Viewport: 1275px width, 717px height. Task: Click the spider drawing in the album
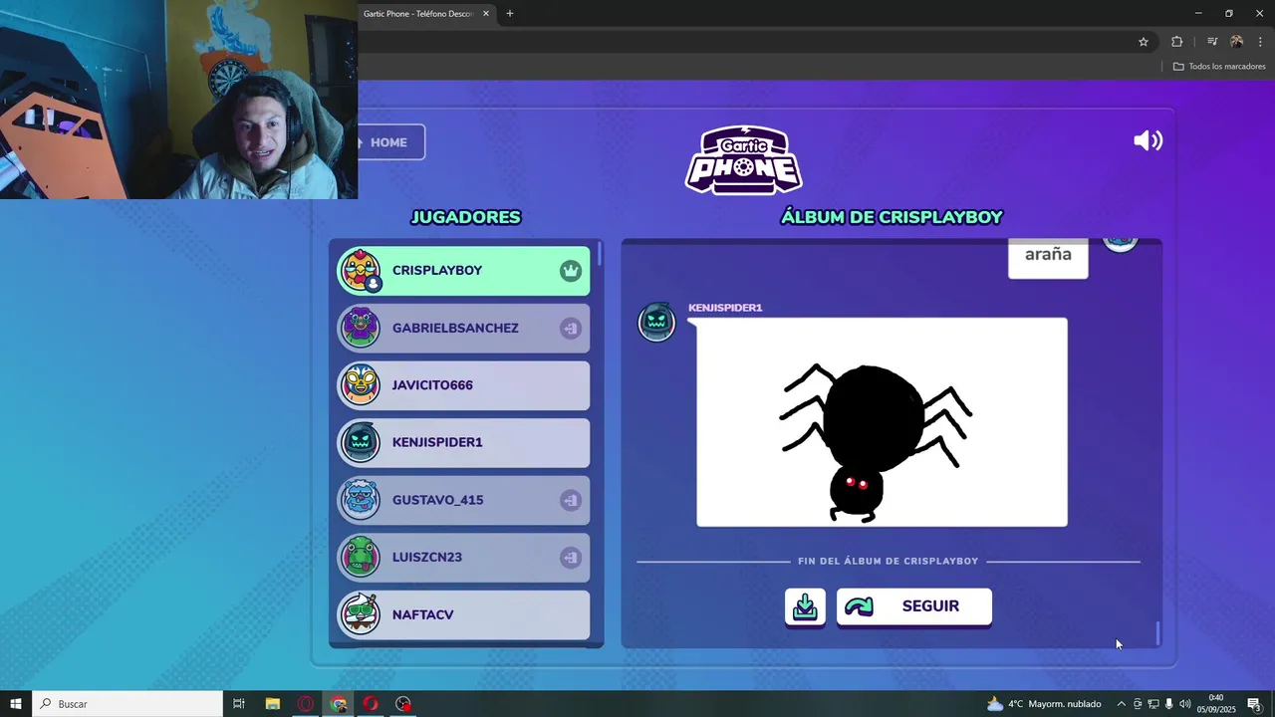882,422
